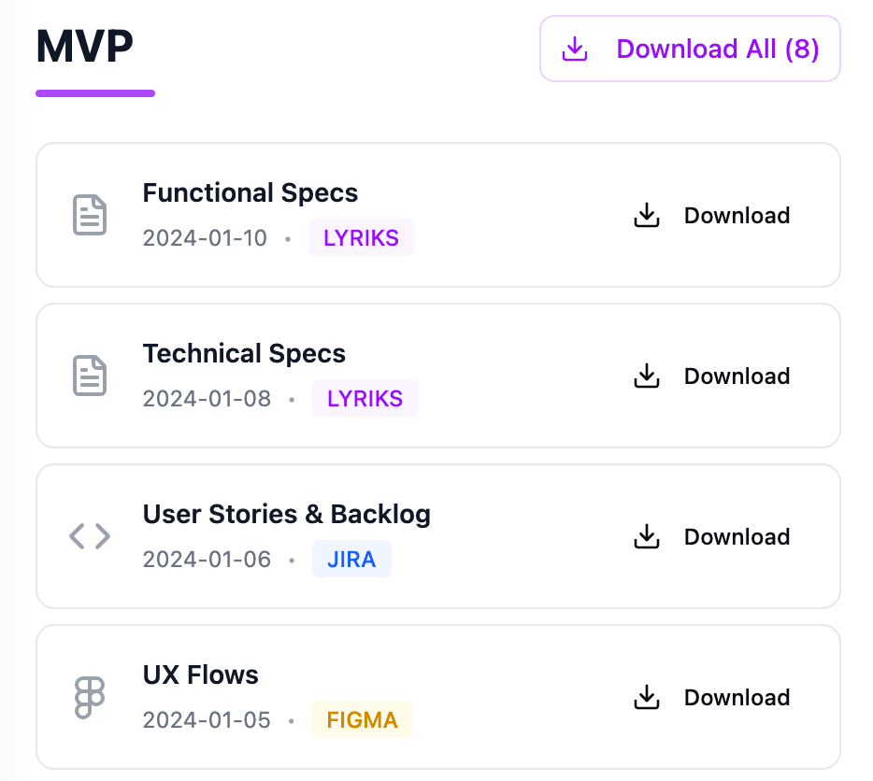Click download arrow icon for User Stories & Backlog
The image size is (873, 781).
point(647,537)
